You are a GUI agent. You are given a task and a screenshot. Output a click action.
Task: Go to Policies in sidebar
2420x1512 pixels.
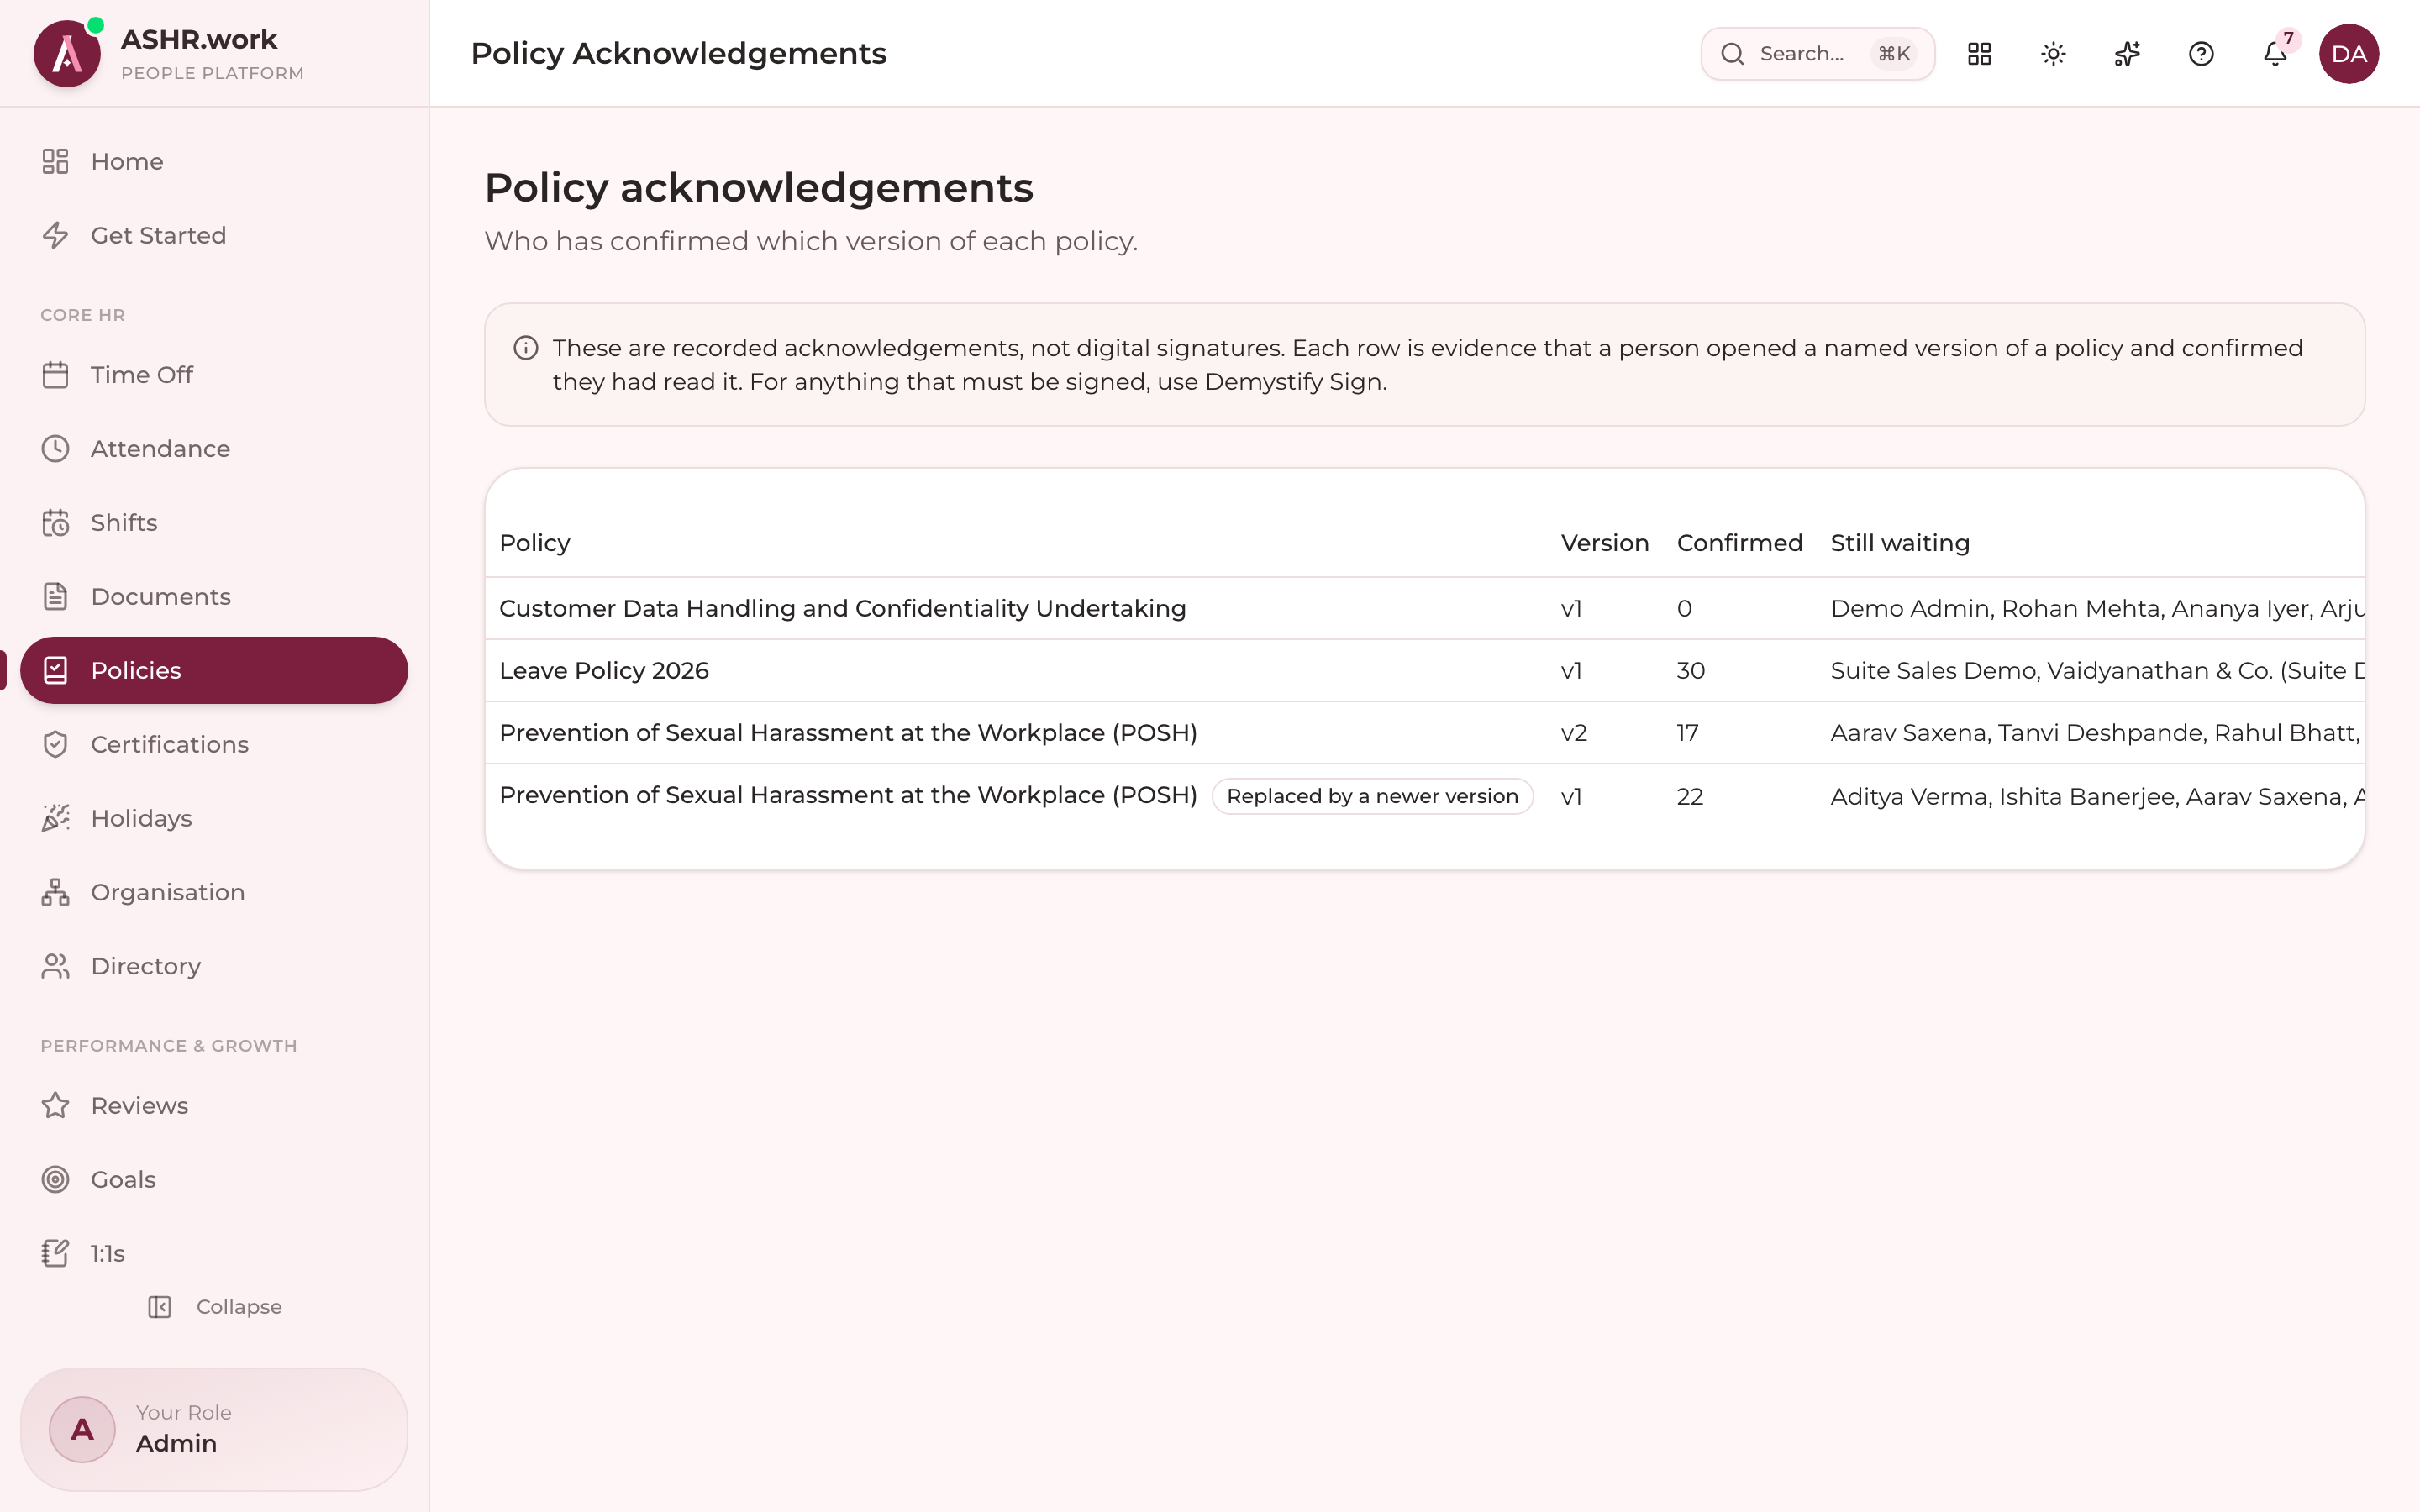(x=214, y=670)
